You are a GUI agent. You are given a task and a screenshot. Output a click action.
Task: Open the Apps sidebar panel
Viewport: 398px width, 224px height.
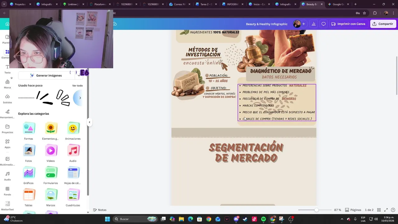[7, 144]
